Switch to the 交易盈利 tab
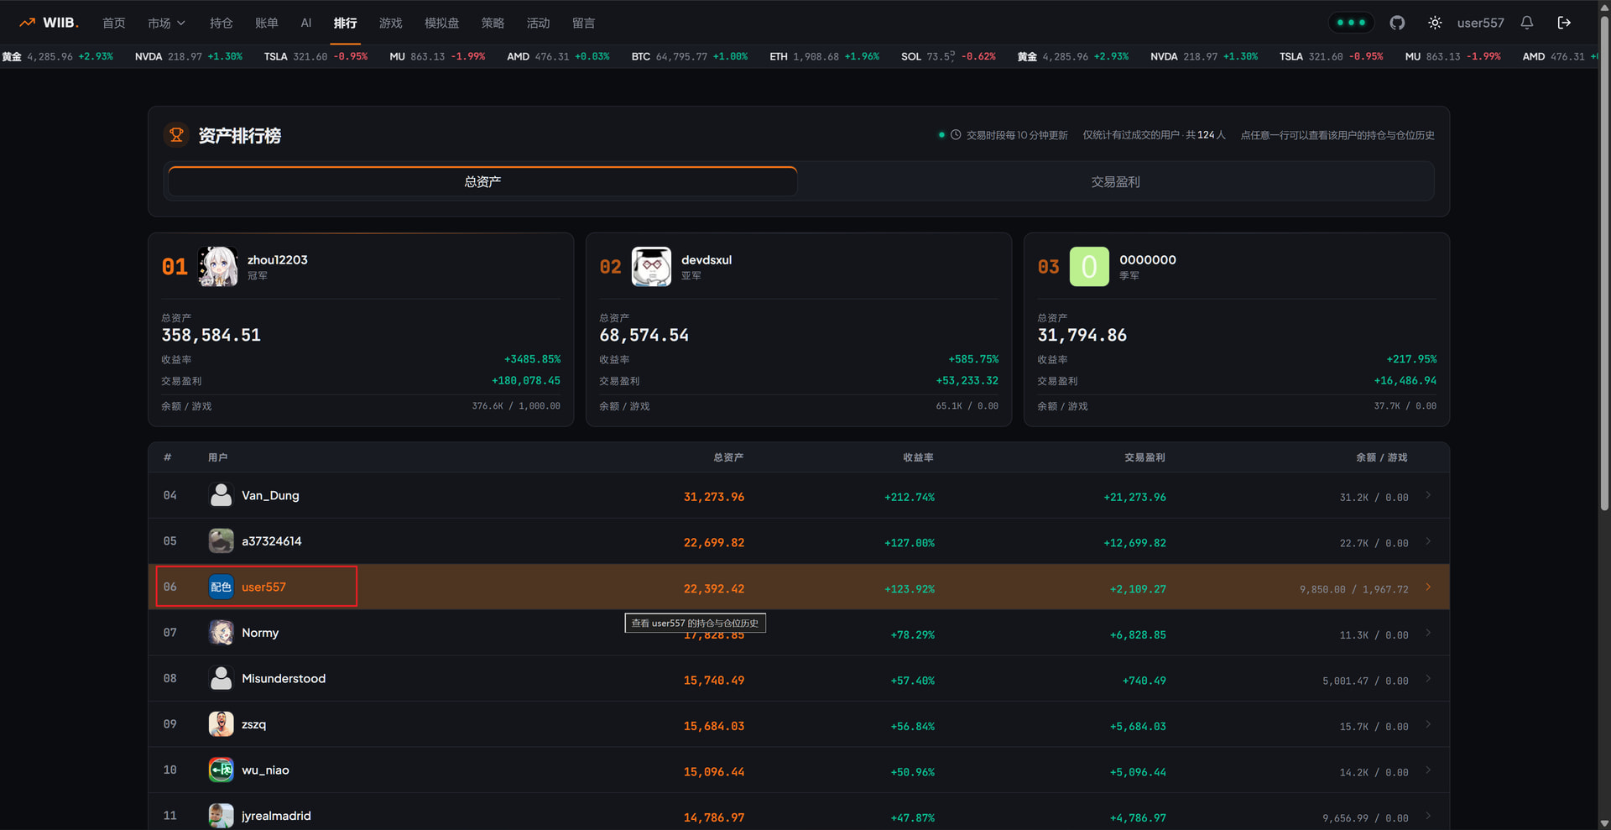The width and height of the screenshot is (1611, 830). click(x=1115, y=181)
